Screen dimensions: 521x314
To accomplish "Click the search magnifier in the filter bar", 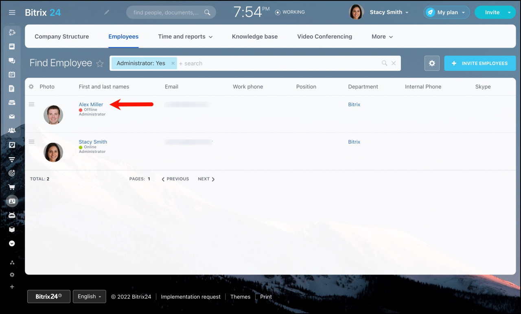I will click(384, 63).
